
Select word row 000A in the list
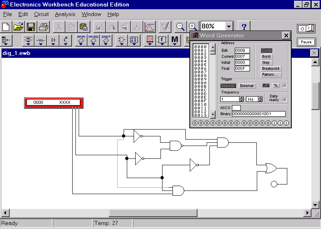201,83
